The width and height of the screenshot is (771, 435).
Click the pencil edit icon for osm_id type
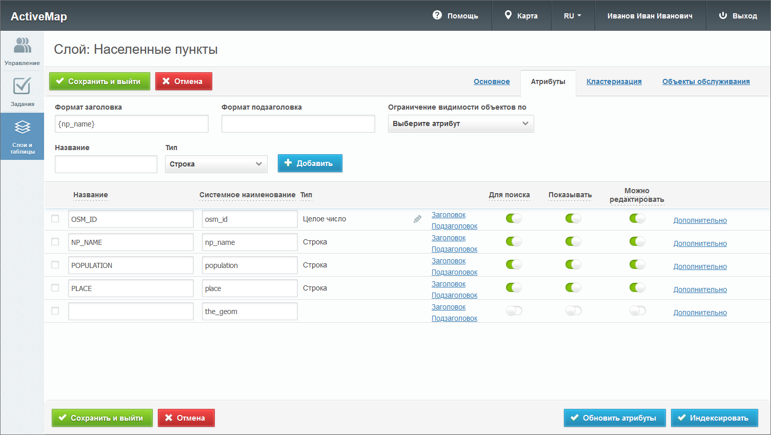[x=417, y=219]
